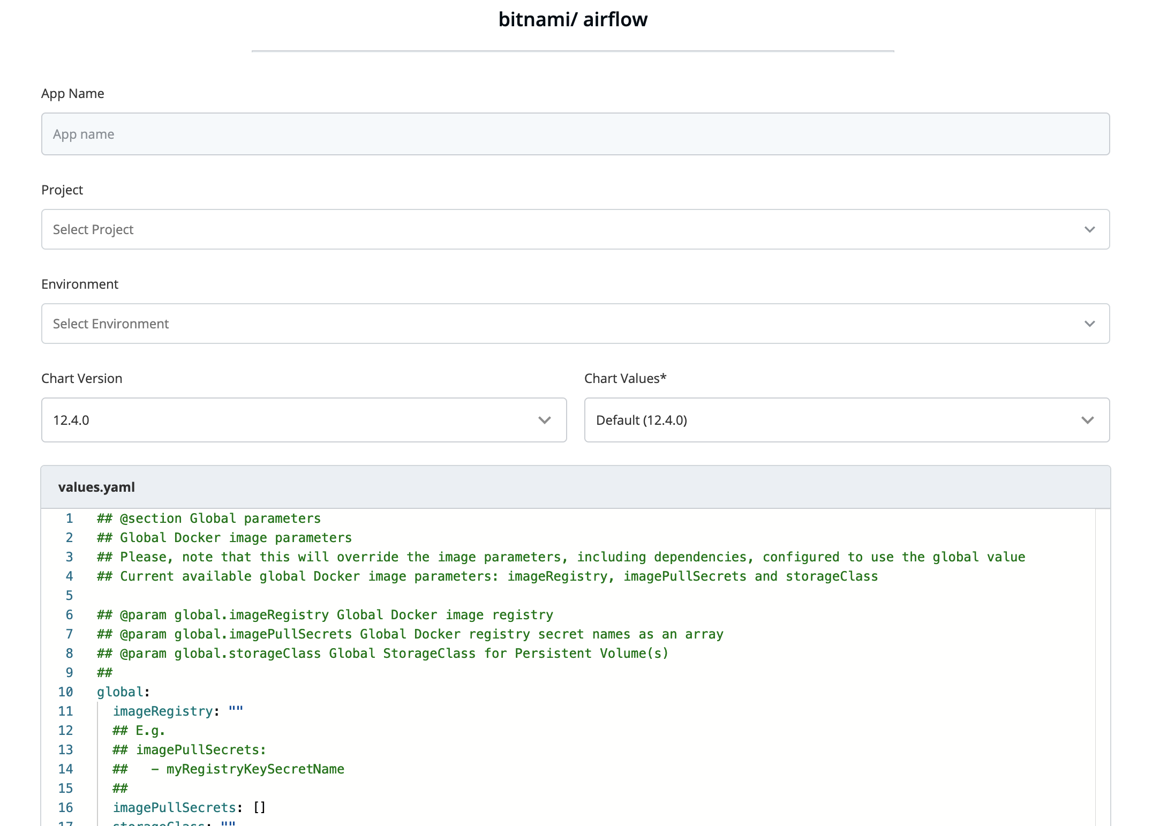Click the 'Chart Version' label

point(81,378)
